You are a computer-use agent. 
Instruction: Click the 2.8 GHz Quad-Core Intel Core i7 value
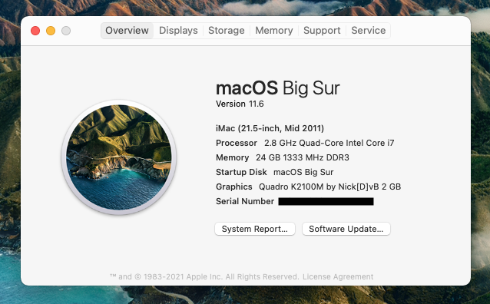[329, 143]
